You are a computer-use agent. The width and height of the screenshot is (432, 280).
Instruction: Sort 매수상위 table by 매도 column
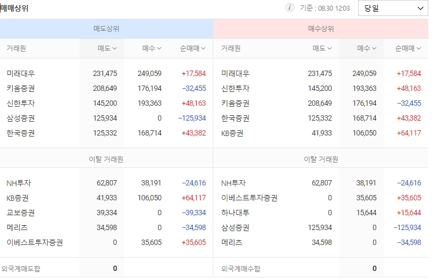point(322,48)
